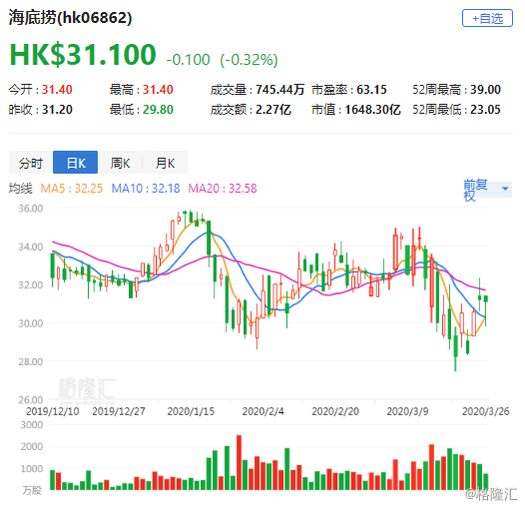The image size is (525, 508).
Task: Click the +自选 add-to-watchlist button
Action: point(487,18)
